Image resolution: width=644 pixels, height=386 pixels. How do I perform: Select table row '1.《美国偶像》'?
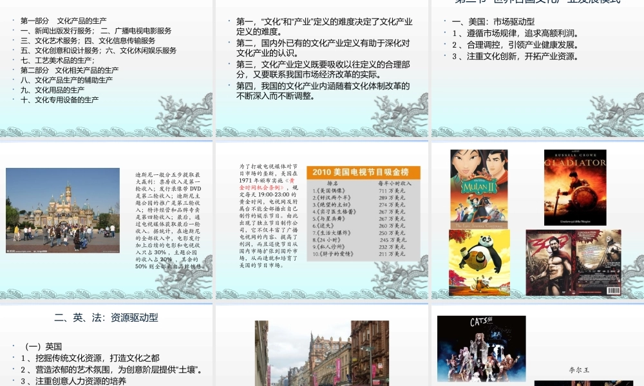pos(359,190)
